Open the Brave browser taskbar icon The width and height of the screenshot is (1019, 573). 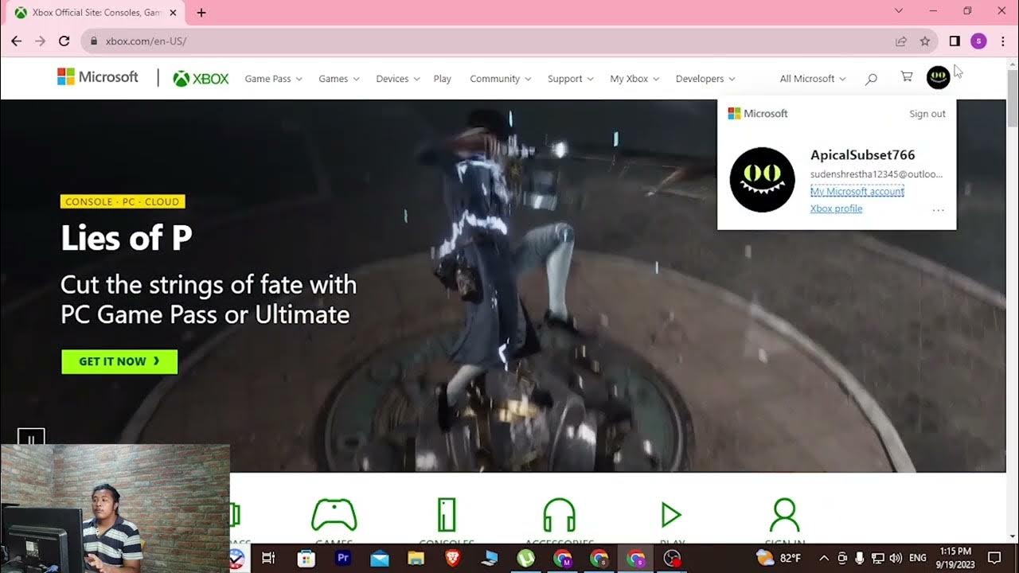click(453, 559)
